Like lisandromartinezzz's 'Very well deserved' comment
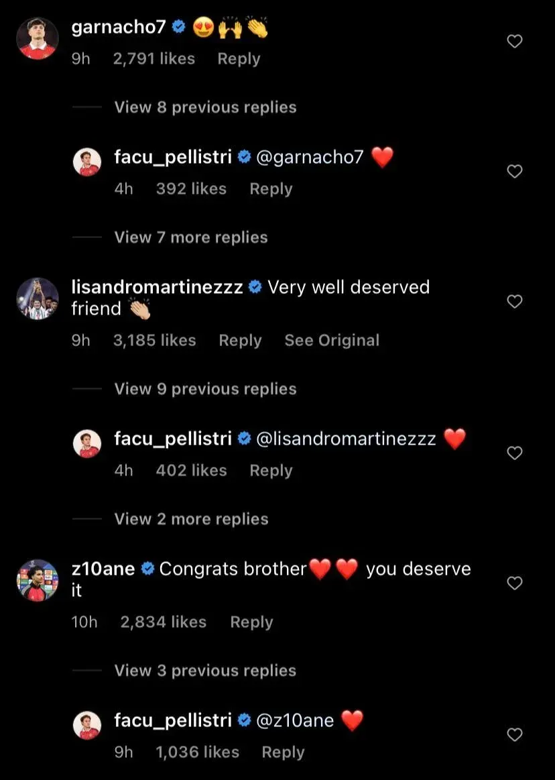 (514, 302)
